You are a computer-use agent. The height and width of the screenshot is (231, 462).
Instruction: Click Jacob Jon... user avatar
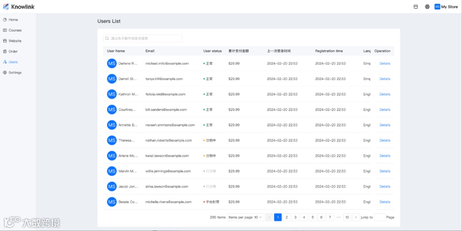112,186
